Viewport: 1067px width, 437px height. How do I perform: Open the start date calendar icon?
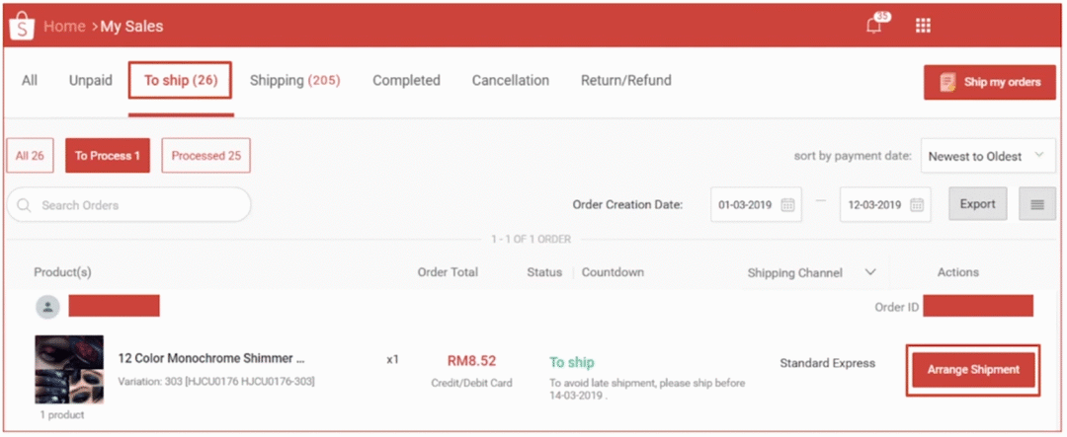point(788,205)
